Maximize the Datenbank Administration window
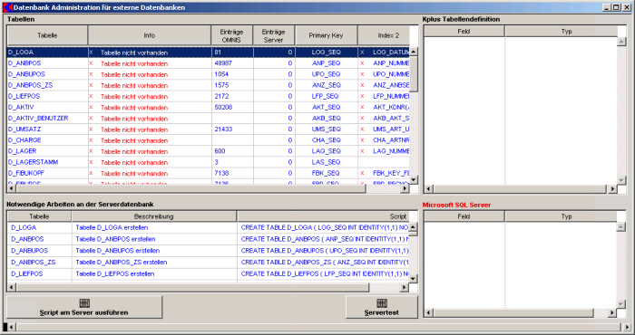This screenshot has height=335, width=635. tap(616, 7)
